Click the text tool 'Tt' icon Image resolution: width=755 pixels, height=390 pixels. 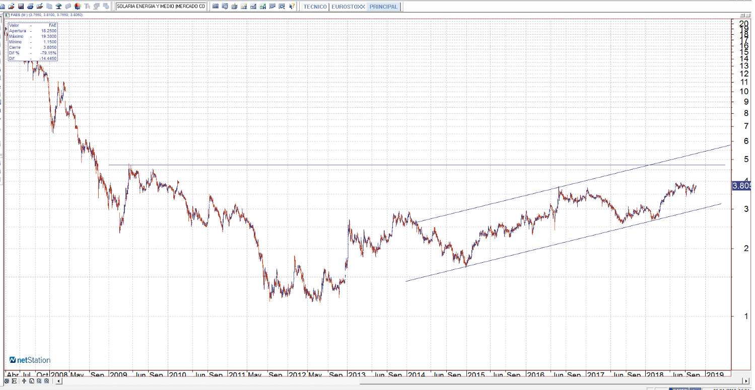point(87,7)
